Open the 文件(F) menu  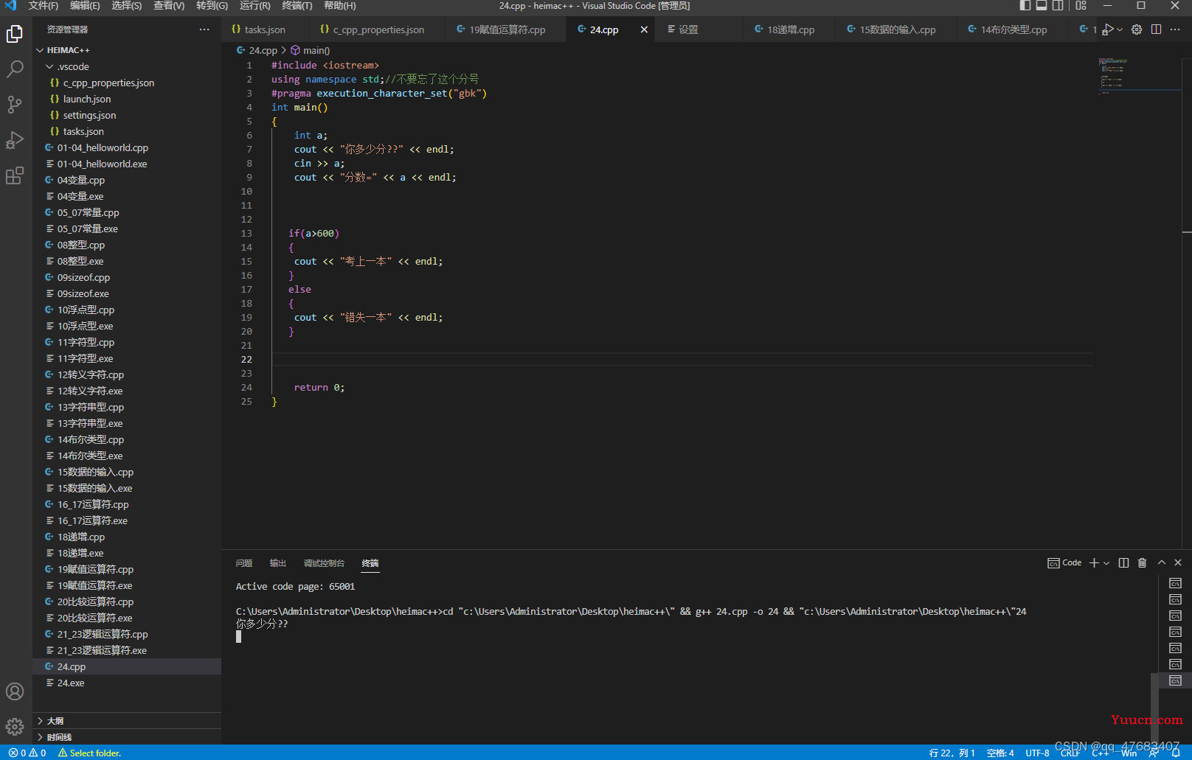[x=44, y=6]
